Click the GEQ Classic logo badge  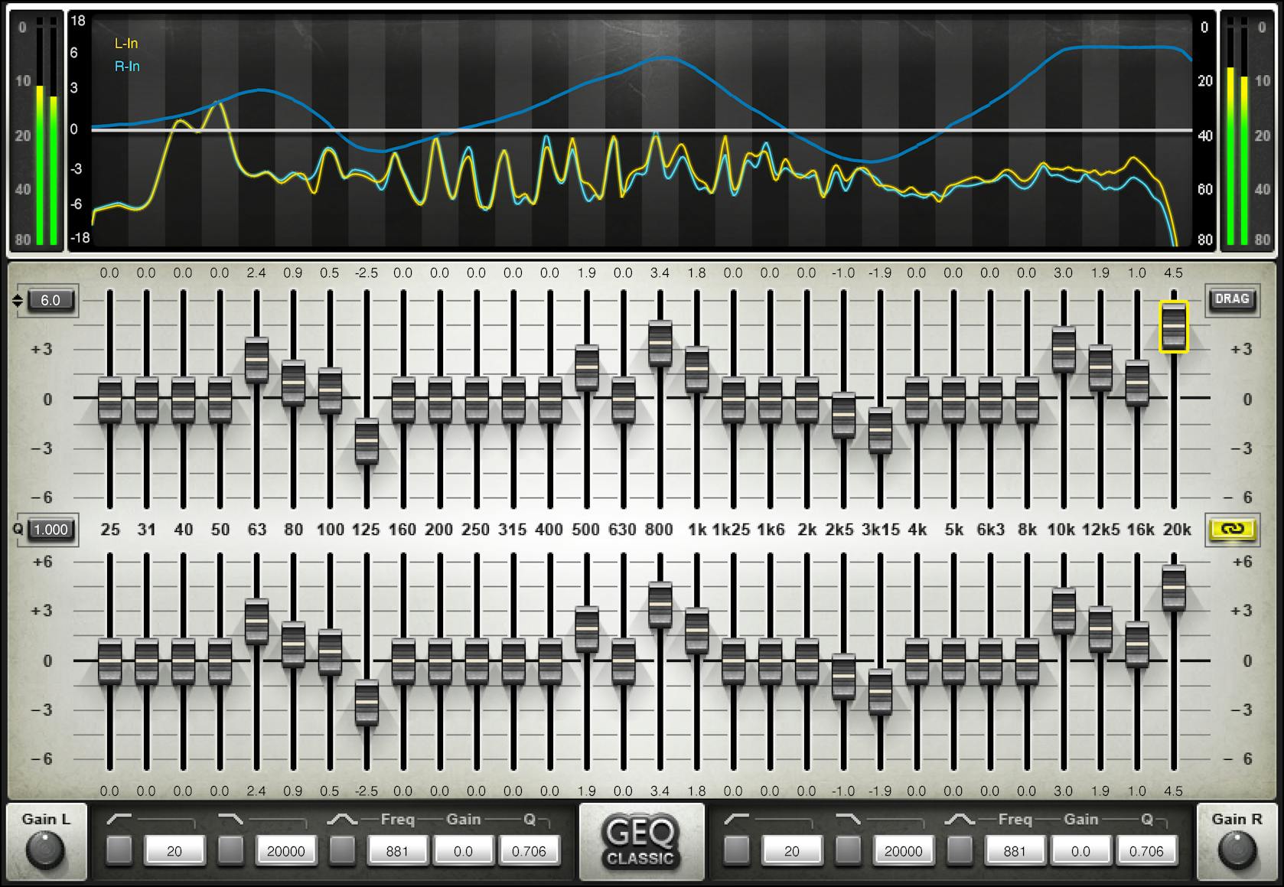[x=641, y=842]
